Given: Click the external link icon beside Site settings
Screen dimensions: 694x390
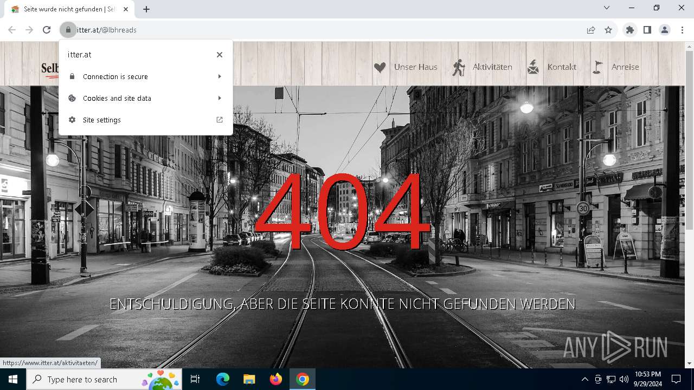Looking at the screenshot, I should point(220,120).
